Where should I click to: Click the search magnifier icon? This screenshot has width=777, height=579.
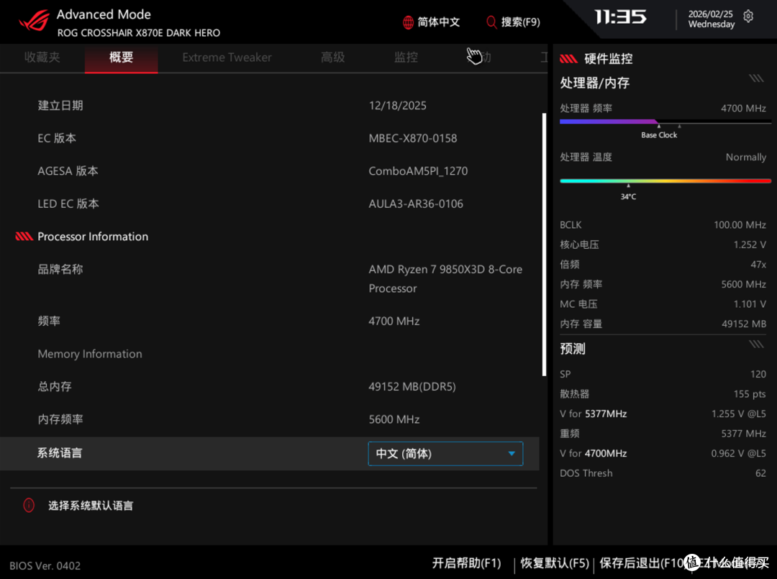tap(491, 22)
